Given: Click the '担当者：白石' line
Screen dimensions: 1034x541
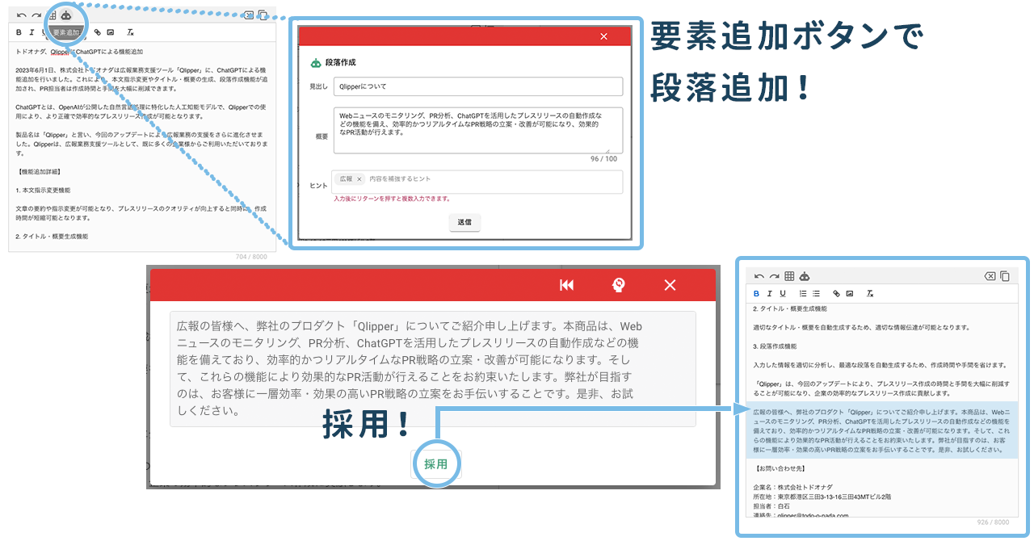Looking at the screenshot, I should coord(771,506).
